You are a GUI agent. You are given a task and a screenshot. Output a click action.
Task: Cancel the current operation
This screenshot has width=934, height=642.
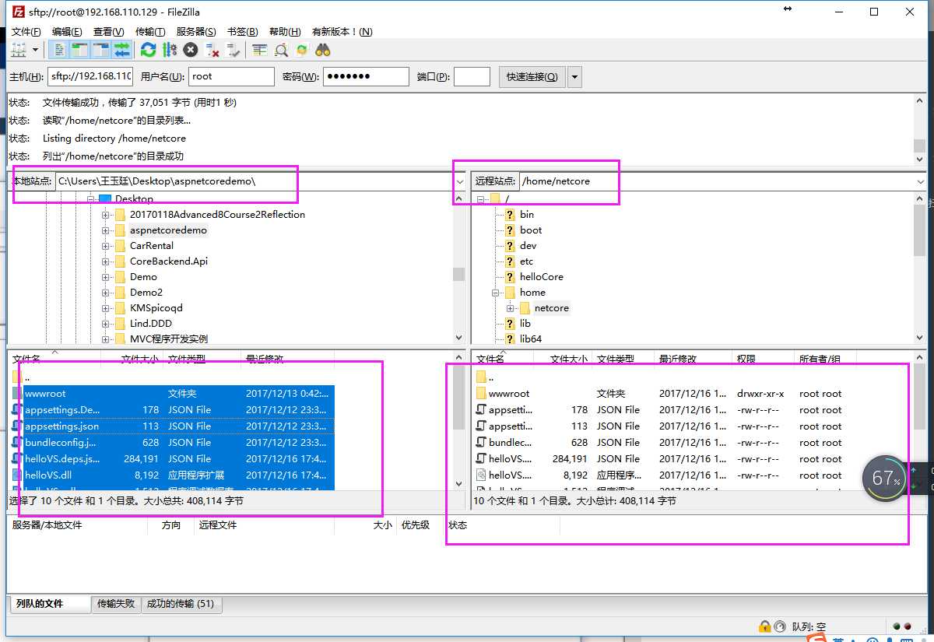point(191,50)
